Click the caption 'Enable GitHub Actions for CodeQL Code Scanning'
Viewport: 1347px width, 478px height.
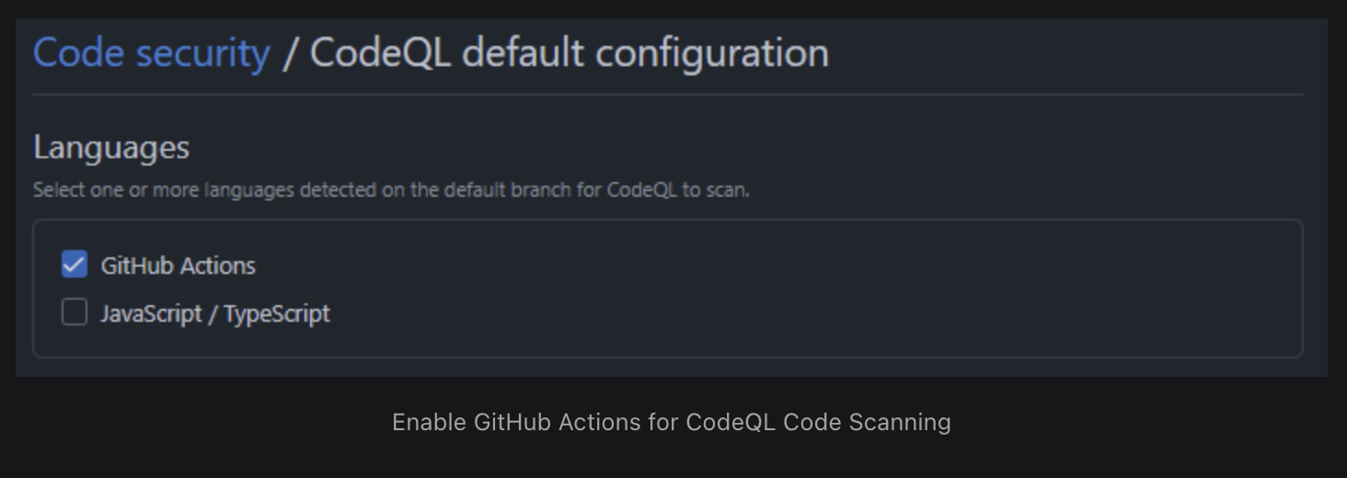[x=672, y=422]
